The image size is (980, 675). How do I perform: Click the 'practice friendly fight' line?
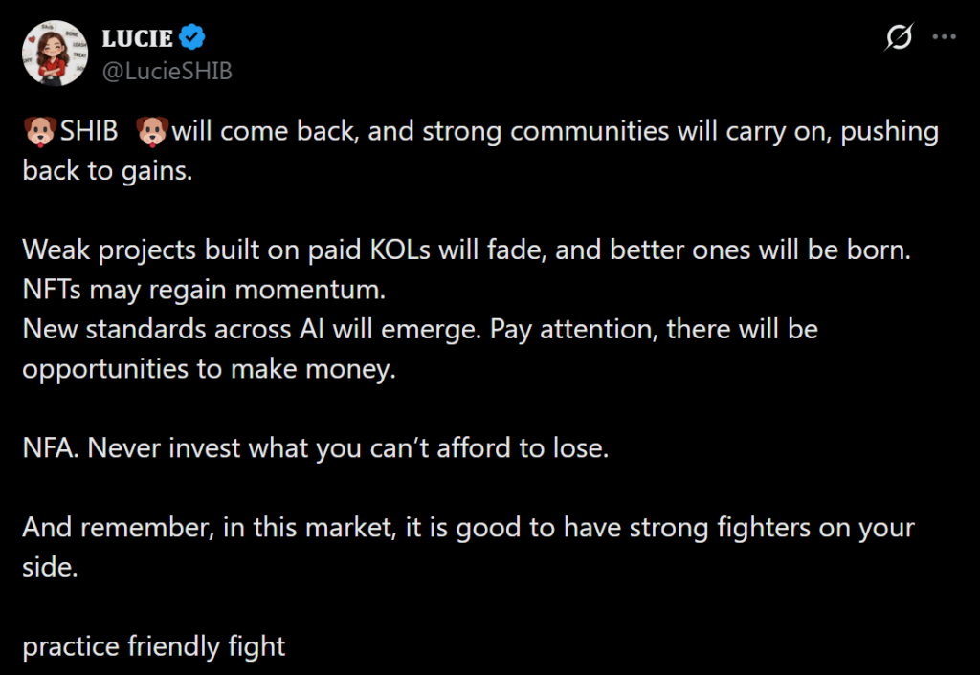(154, 646)
